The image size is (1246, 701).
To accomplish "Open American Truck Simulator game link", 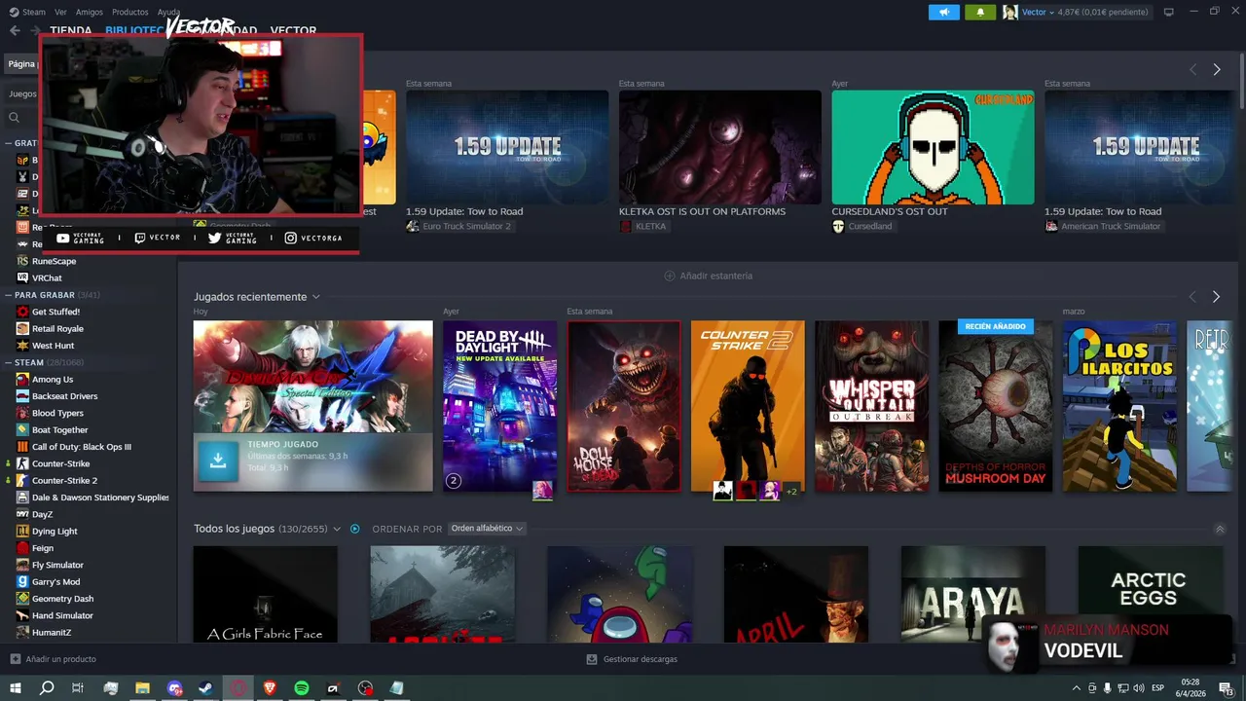I will tap(1103, 226).
